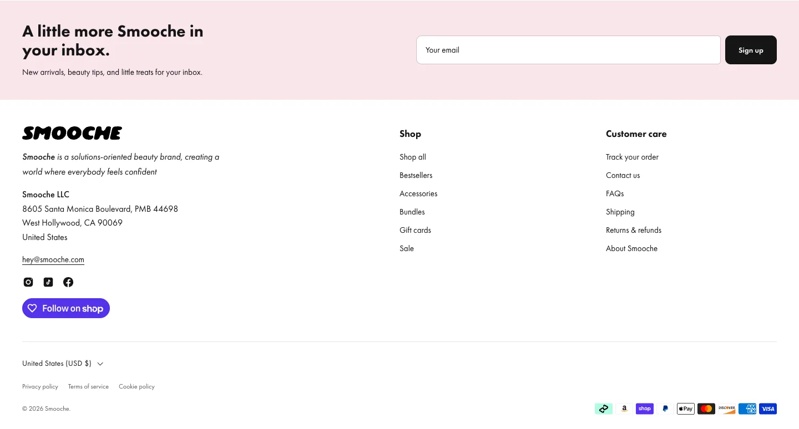799x429 pixels.
Task: Click the Shop Pay payment icon
Action: click(645, 409)
